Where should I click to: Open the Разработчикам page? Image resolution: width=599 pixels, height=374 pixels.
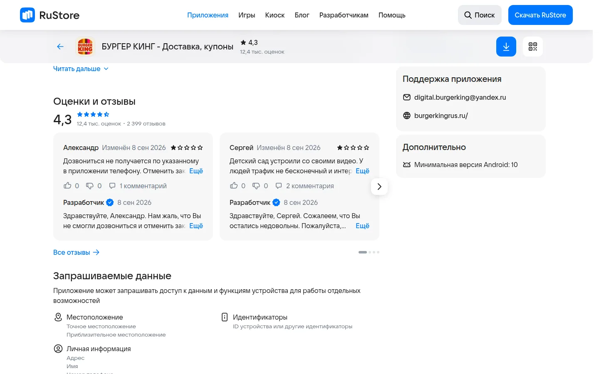344,15
